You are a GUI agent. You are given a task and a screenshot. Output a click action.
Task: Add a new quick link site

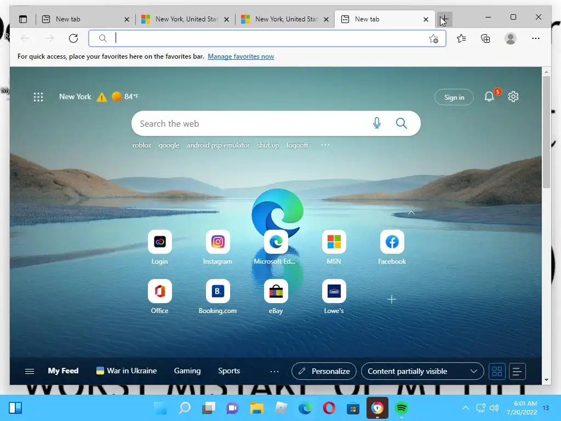391,299
